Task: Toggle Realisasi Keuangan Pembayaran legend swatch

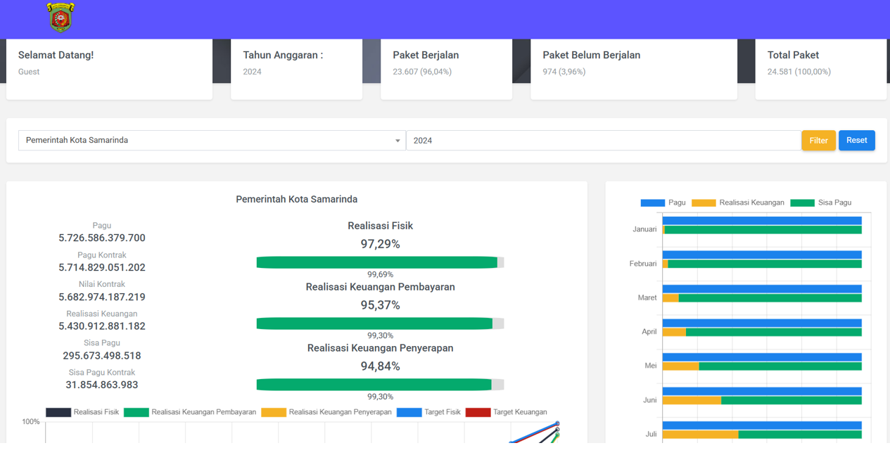Action: (136, 412)
